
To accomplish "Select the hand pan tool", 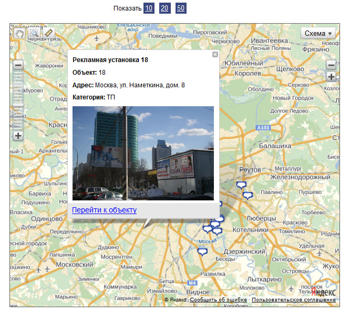I will pyautogui.click(x=19, y=34).
